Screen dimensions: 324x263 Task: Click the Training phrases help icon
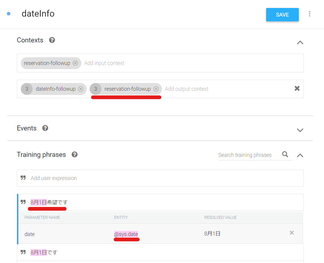tap(74, 154)
